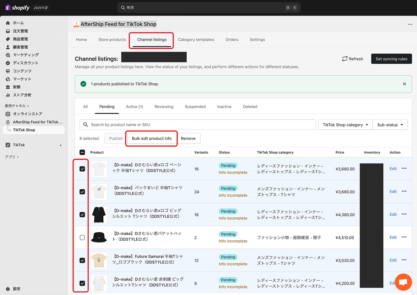Viewport: 417px width, 295px height.
Task: Uncheck the Future Samurai T-shirt checkbox
Action: tap(82, 260)
